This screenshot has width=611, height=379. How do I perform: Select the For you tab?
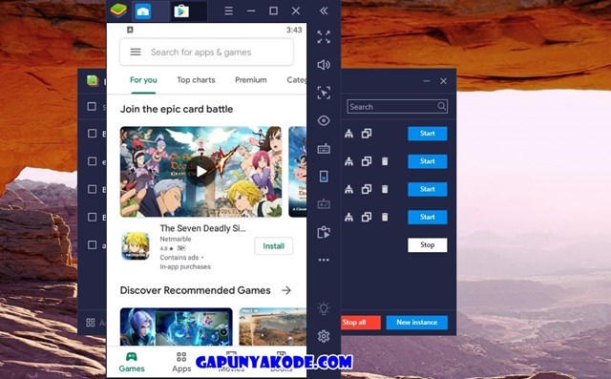coord(143,80)
